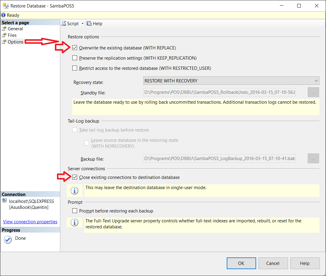
Task: Click the Script scroll icon
Action: [x=64, y=23]
